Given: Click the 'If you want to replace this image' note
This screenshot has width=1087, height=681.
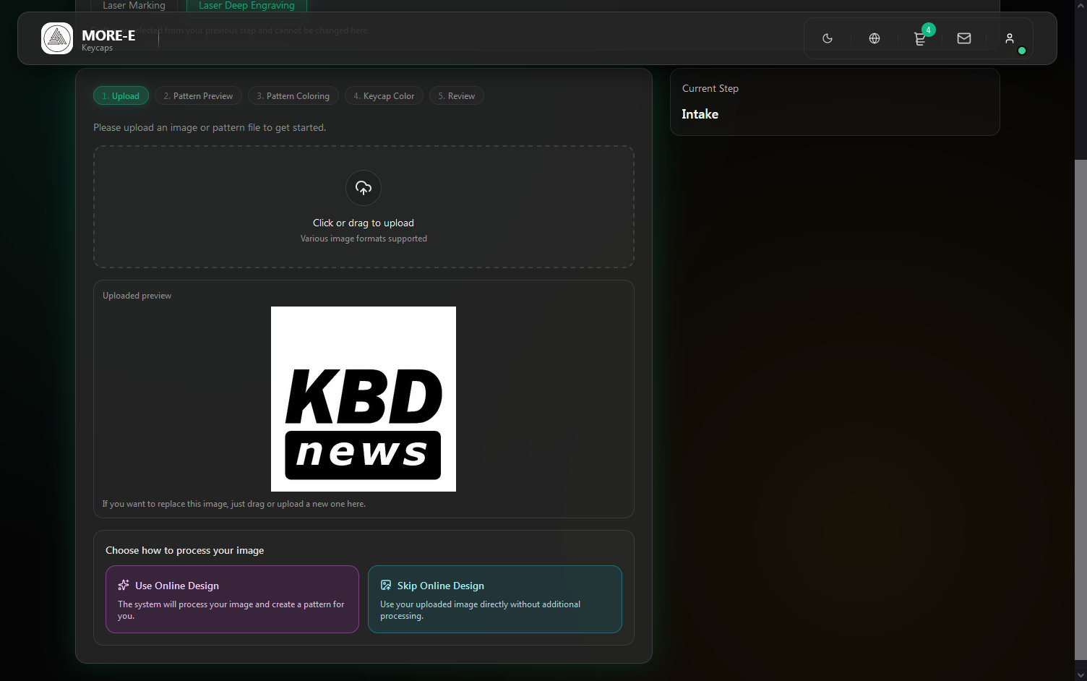Looking at the screenshot, I should coord(234,504).
